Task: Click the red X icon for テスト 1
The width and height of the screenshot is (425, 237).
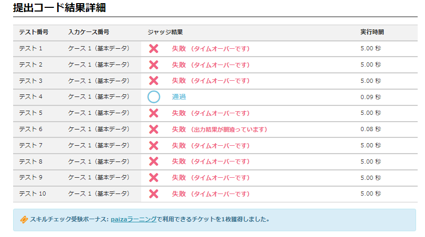Action: click(x=154, y=49)
